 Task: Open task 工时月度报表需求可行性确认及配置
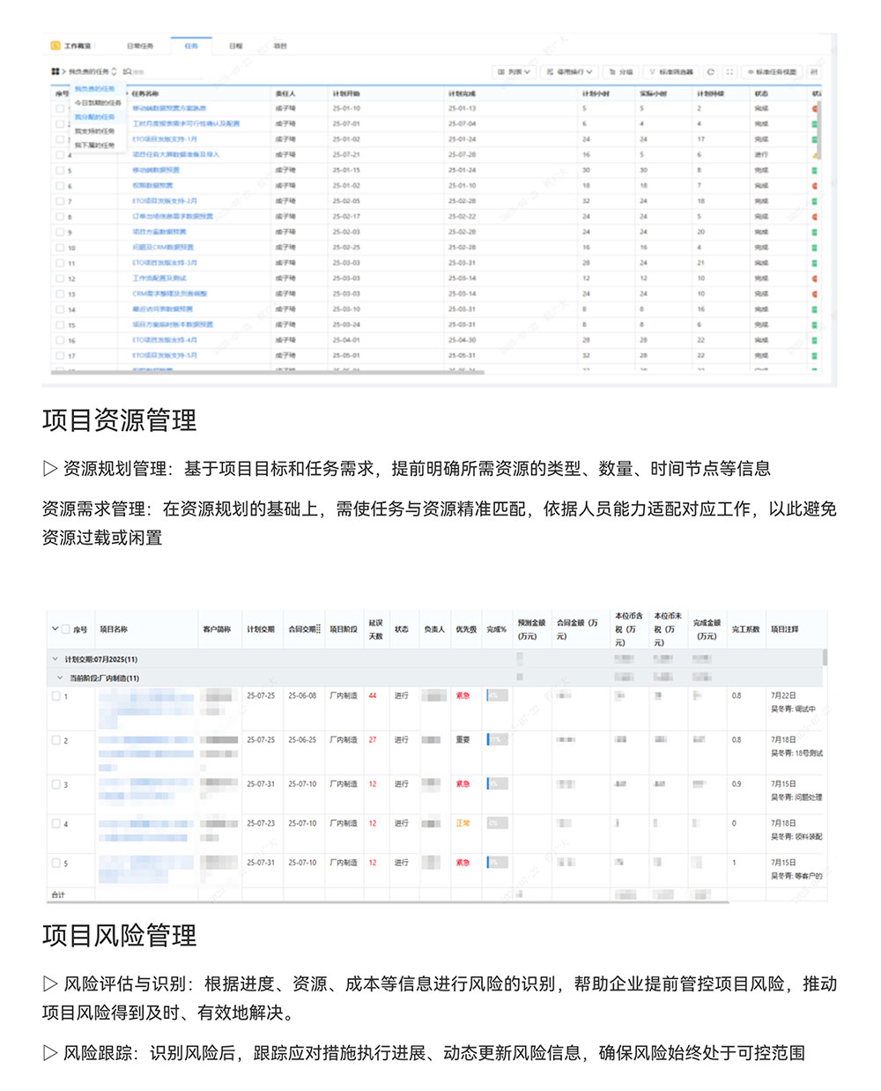(x=186, y=124)
